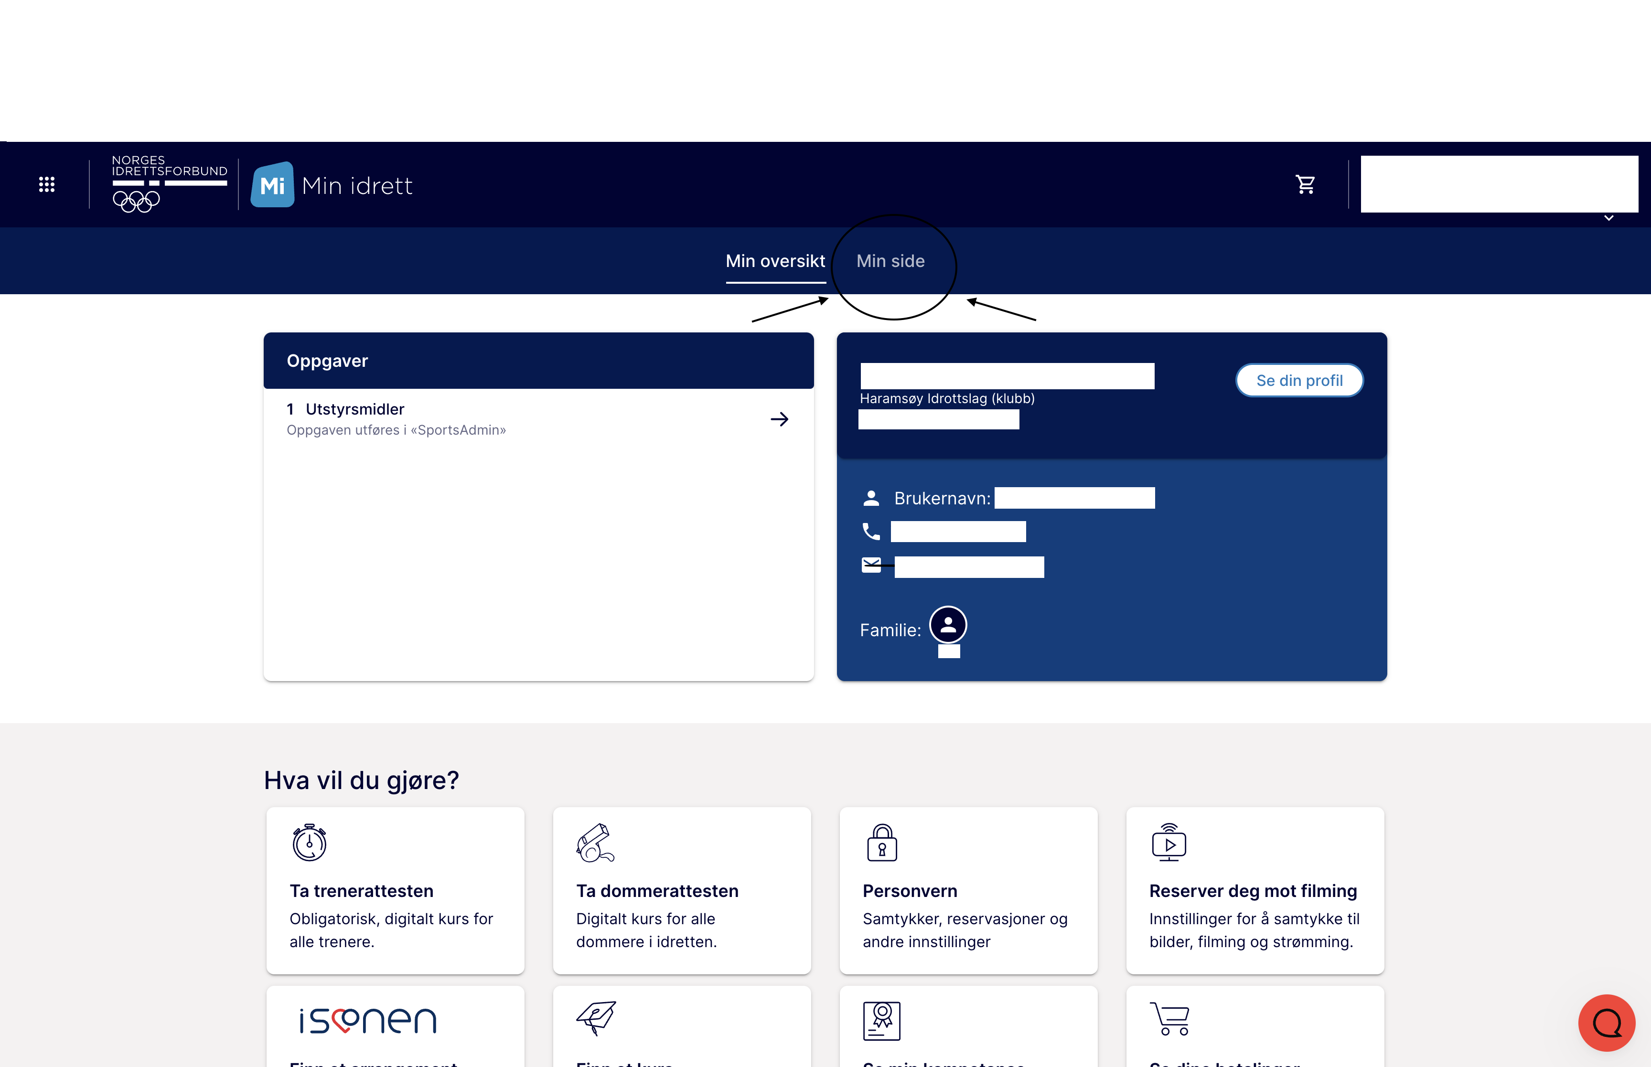
Task: Click the Min idrett home link
Action: (x=332, y=184)
